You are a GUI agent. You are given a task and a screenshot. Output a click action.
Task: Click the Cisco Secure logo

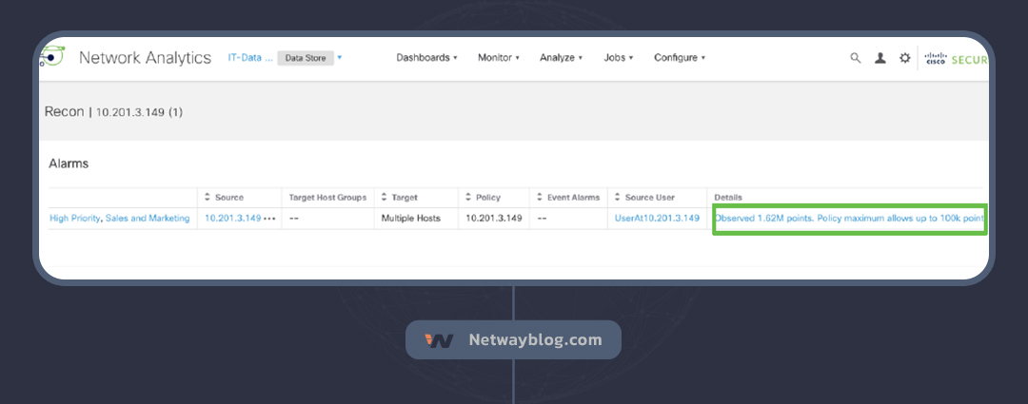(955, 59)
